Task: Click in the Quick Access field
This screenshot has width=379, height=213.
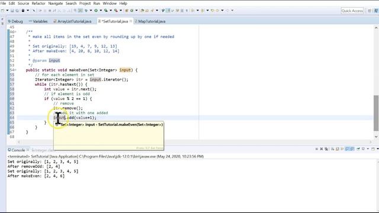Action: [x=352, y=11]
